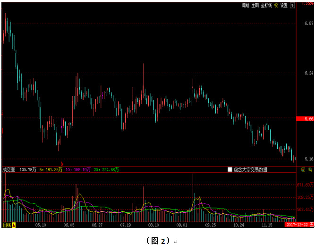Click the magnifier icon in volume header
The width and height of the screenshot is (315, 251).
tap(310, 169)
